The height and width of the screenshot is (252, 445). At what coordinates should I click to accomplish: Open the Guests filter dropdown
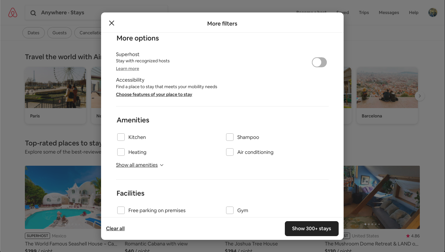pos(59,33)
